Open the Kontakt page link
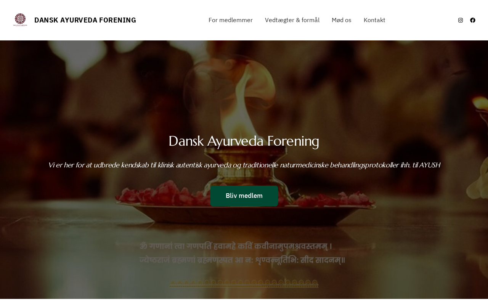Screen dimensions: 488x305 374,20
